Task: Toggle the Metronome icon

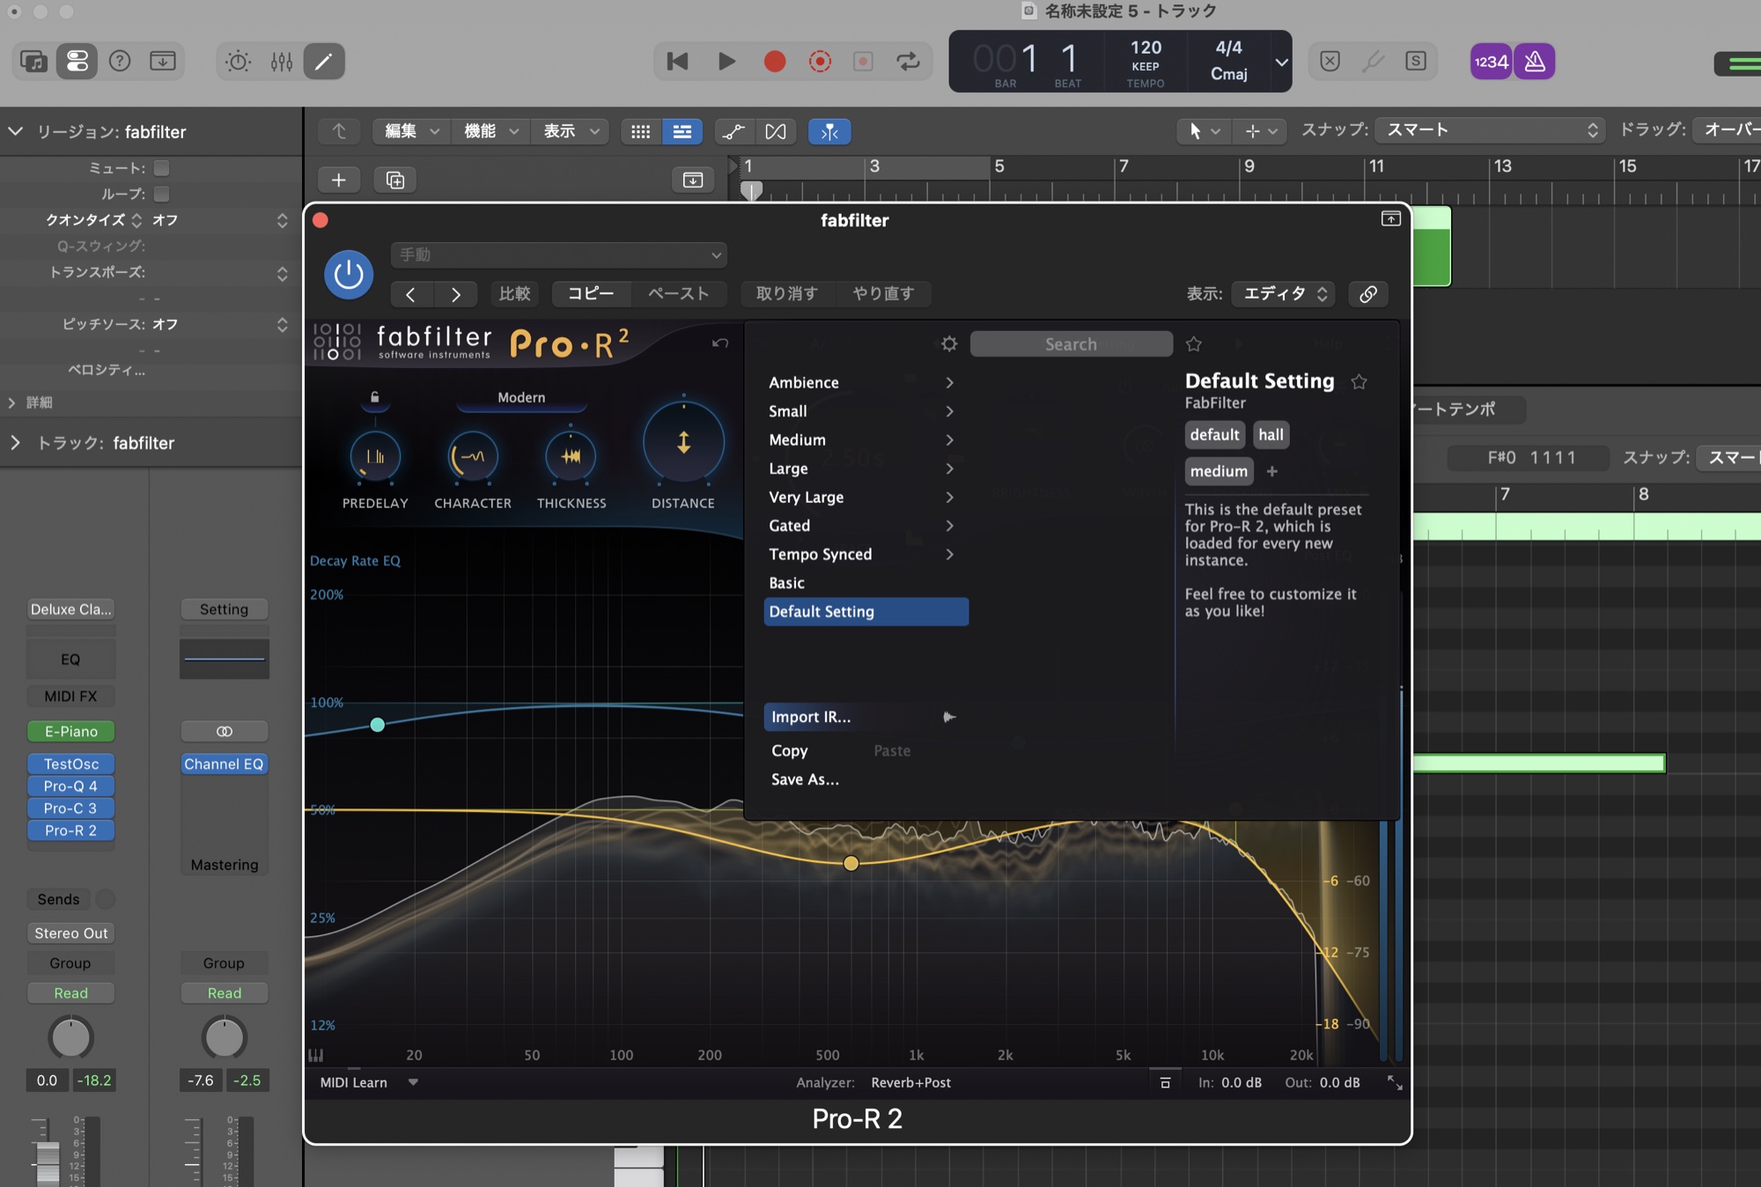Action: tap(1535, 61)
